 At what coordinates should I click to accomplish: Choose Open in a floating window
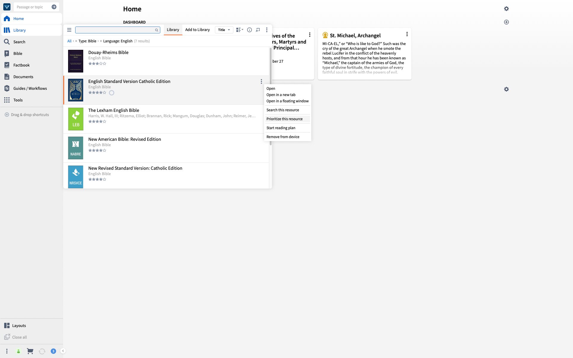(288, 101)
